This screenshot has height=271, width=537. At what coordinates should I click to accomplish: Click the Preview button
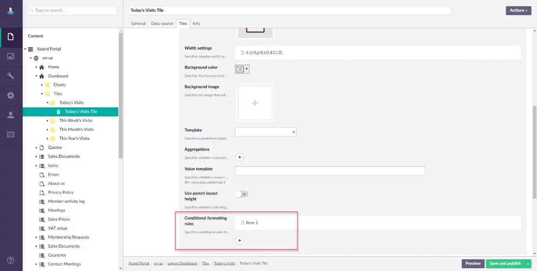tap(473, 264)
